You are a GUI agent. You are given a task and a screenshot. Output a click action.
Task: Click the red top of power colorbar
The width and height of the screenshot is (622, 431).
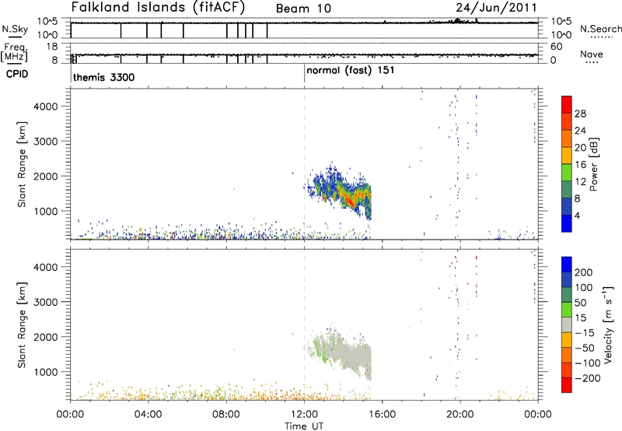click(x=567, y=104)
